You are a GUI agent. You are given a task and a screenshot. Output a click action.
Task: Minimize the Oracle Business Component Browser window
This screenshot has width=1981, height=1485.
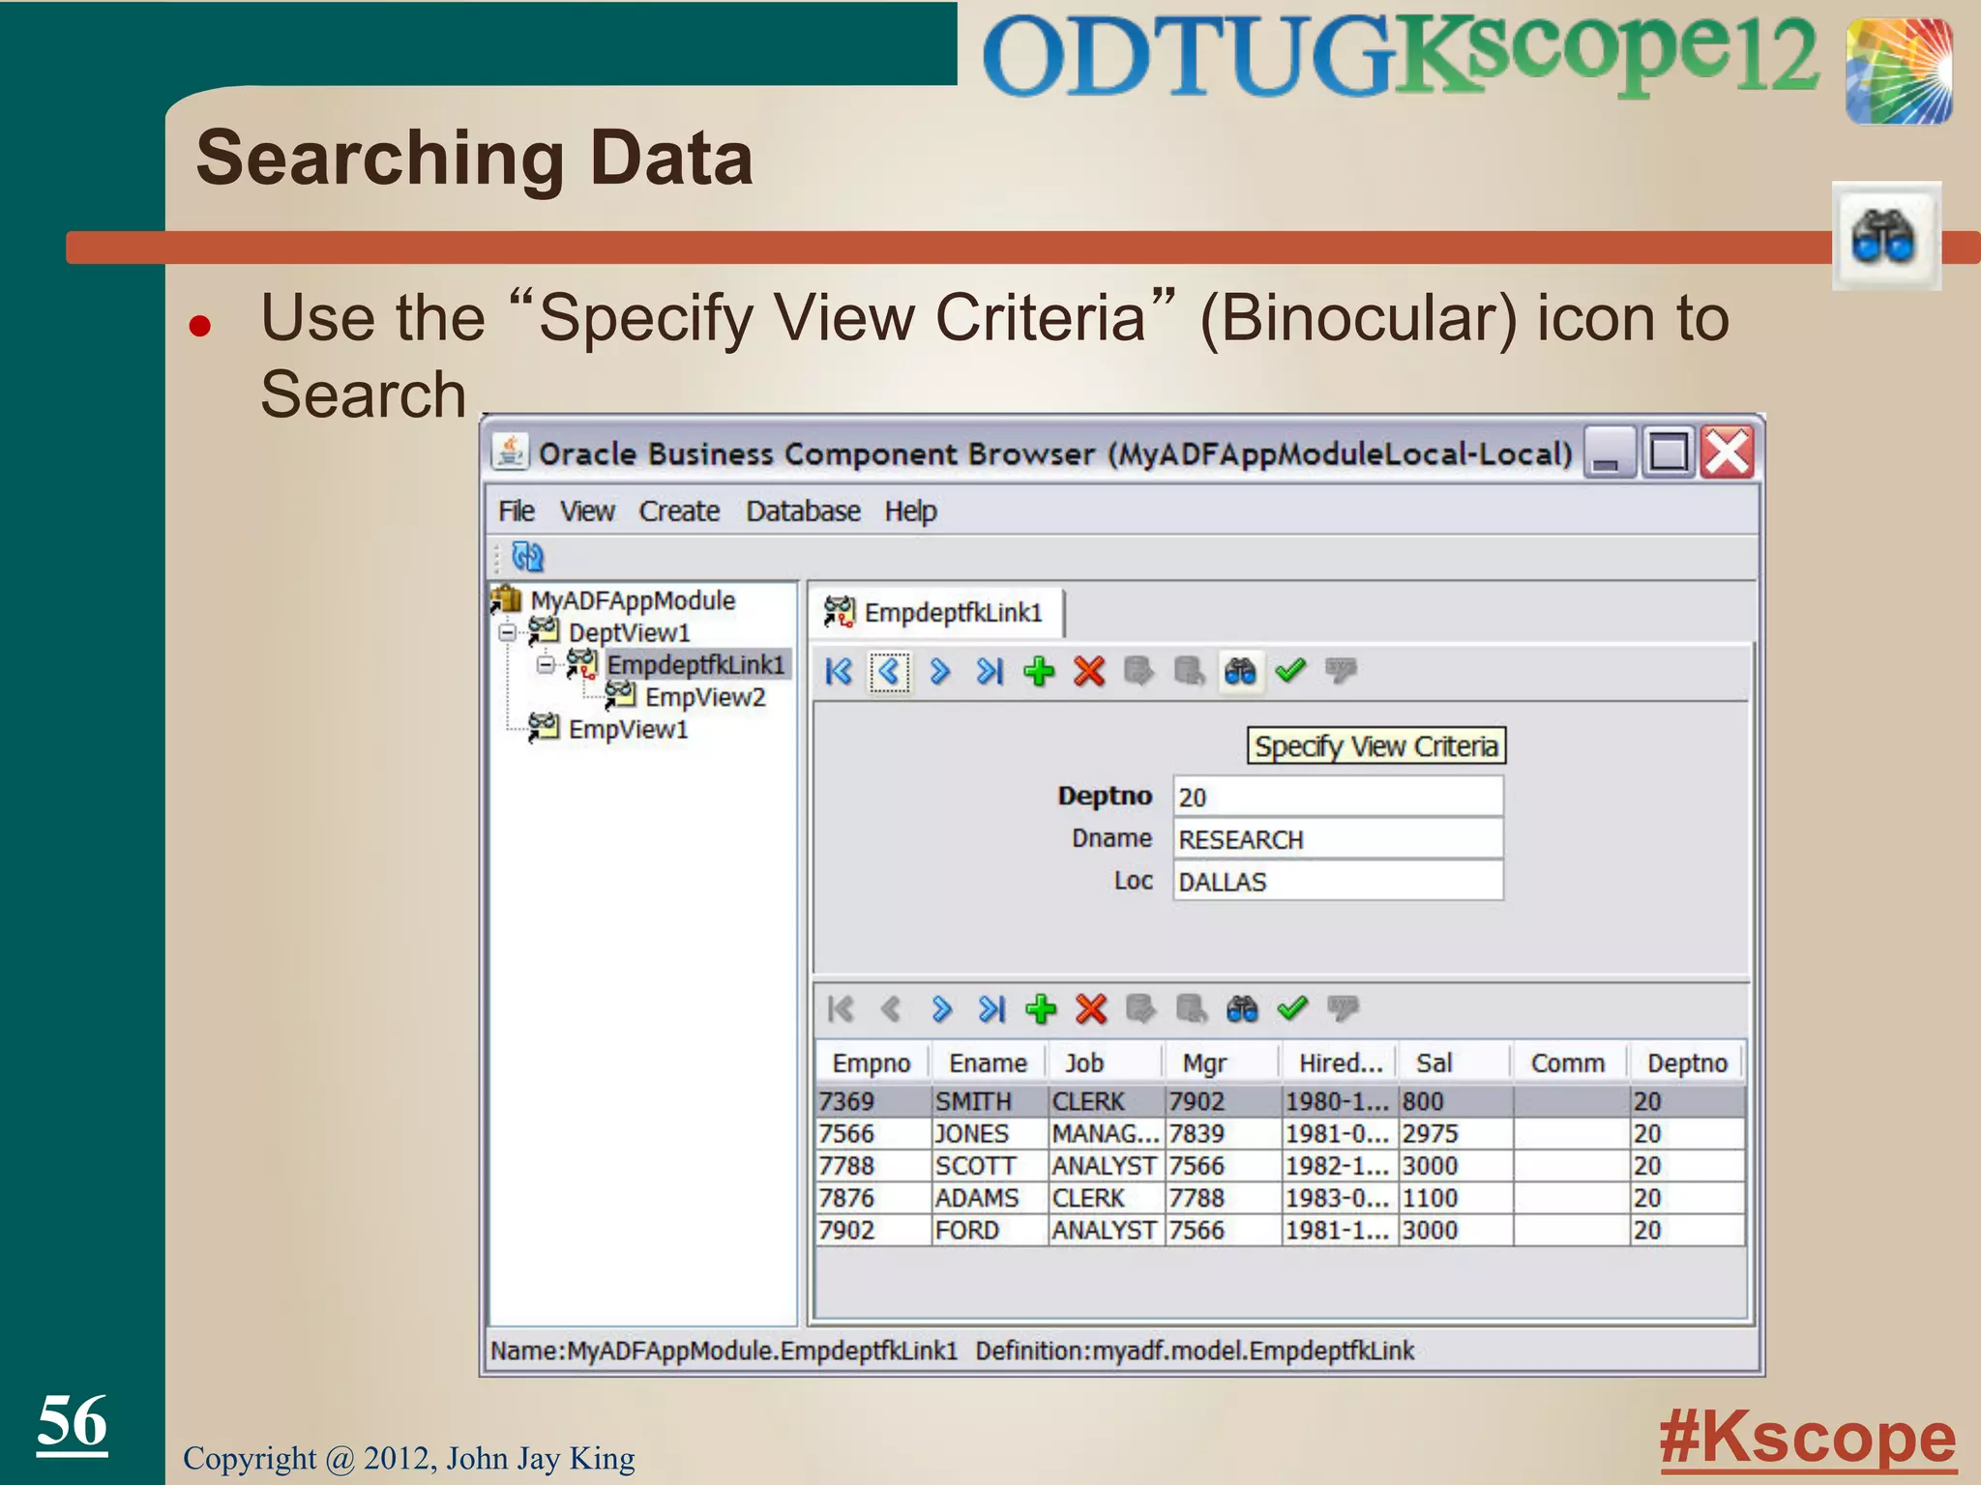click(x=1609, y=452)
